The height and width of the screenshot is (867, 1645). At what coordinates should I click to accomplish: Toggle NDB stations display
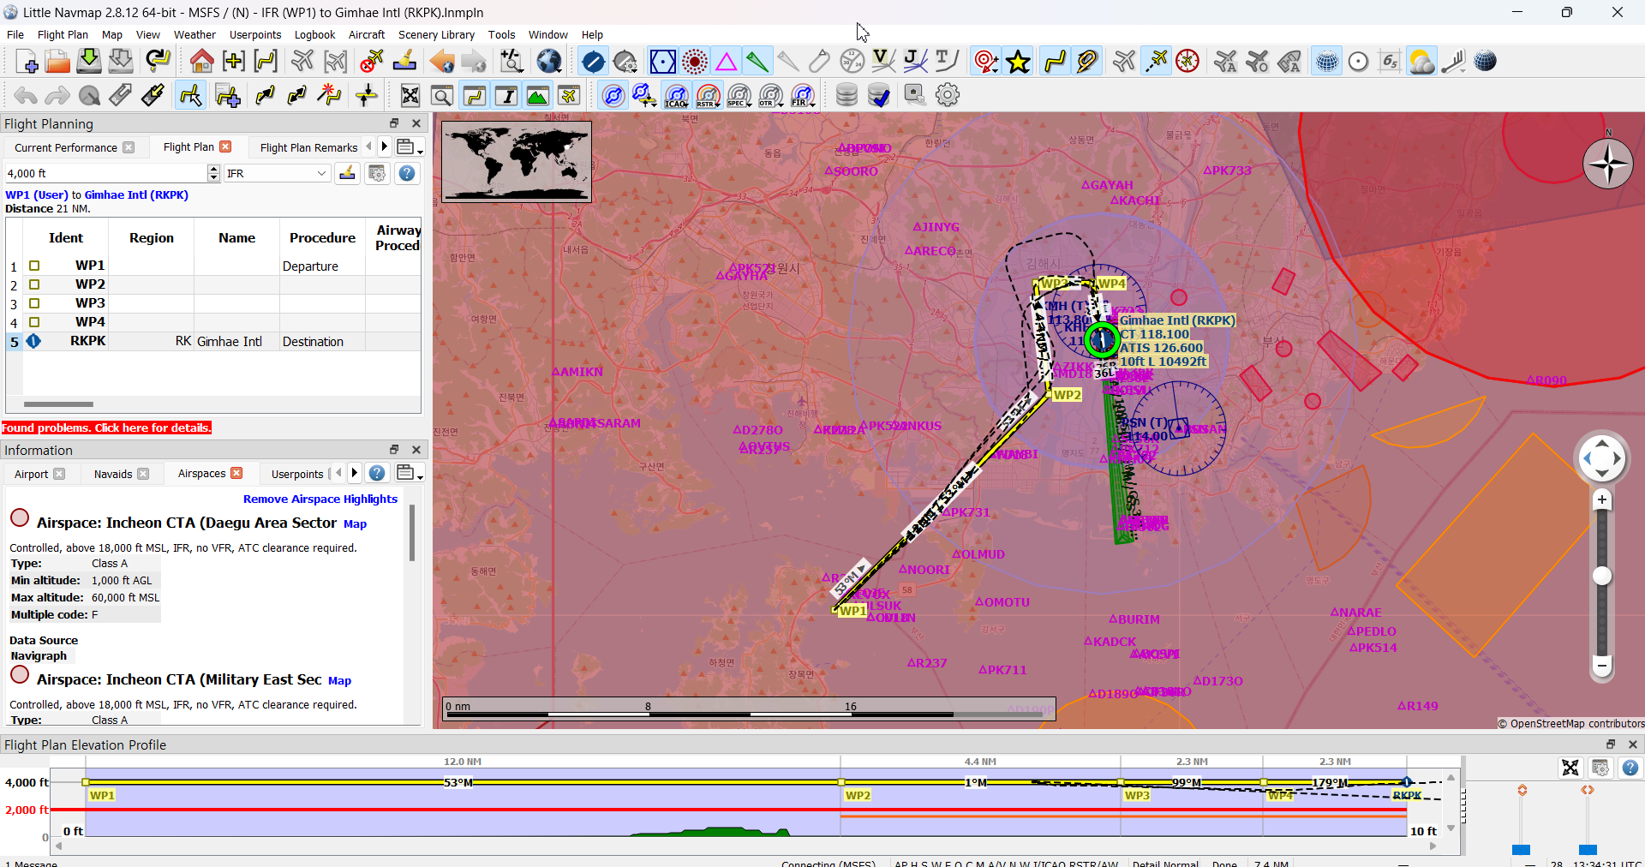click(695, 62)
